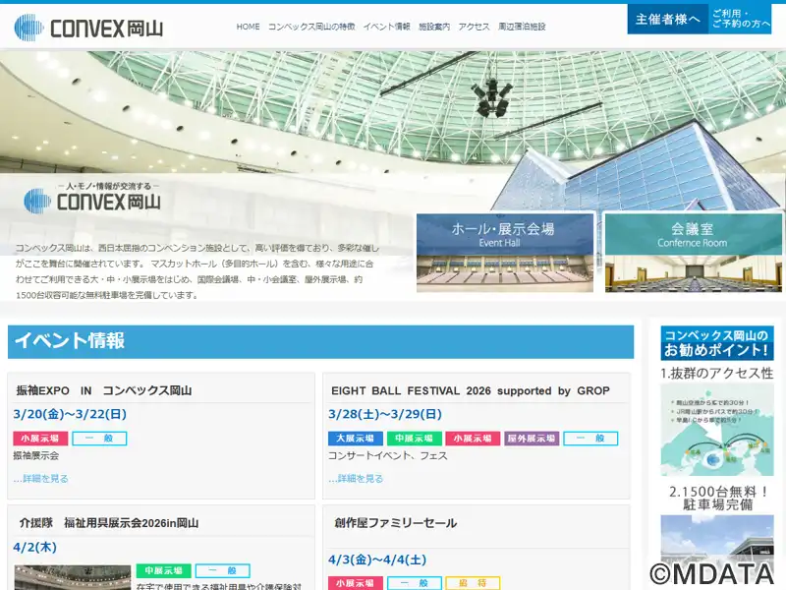Click 一般 tag on EIGHT BALL FESTIVAL
Screen dimensions: 786x590
590,439
